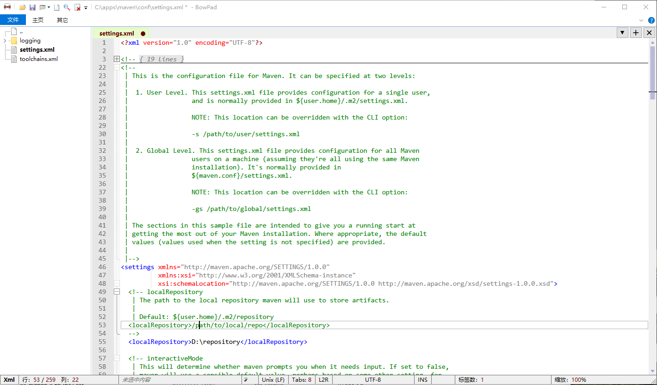The image size is (657, 385).
Task: Select the parent folder '..' entry
Action: [21, 31]
